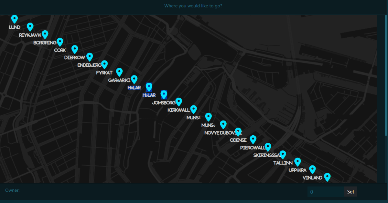Screen dimensions: 388x203
Task: Click the Fyrkat location marker pin
Action: click(x=104, y=64)
